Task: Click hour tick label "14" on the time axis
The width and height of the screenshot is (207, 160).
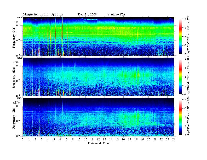Action: point(111,139)
